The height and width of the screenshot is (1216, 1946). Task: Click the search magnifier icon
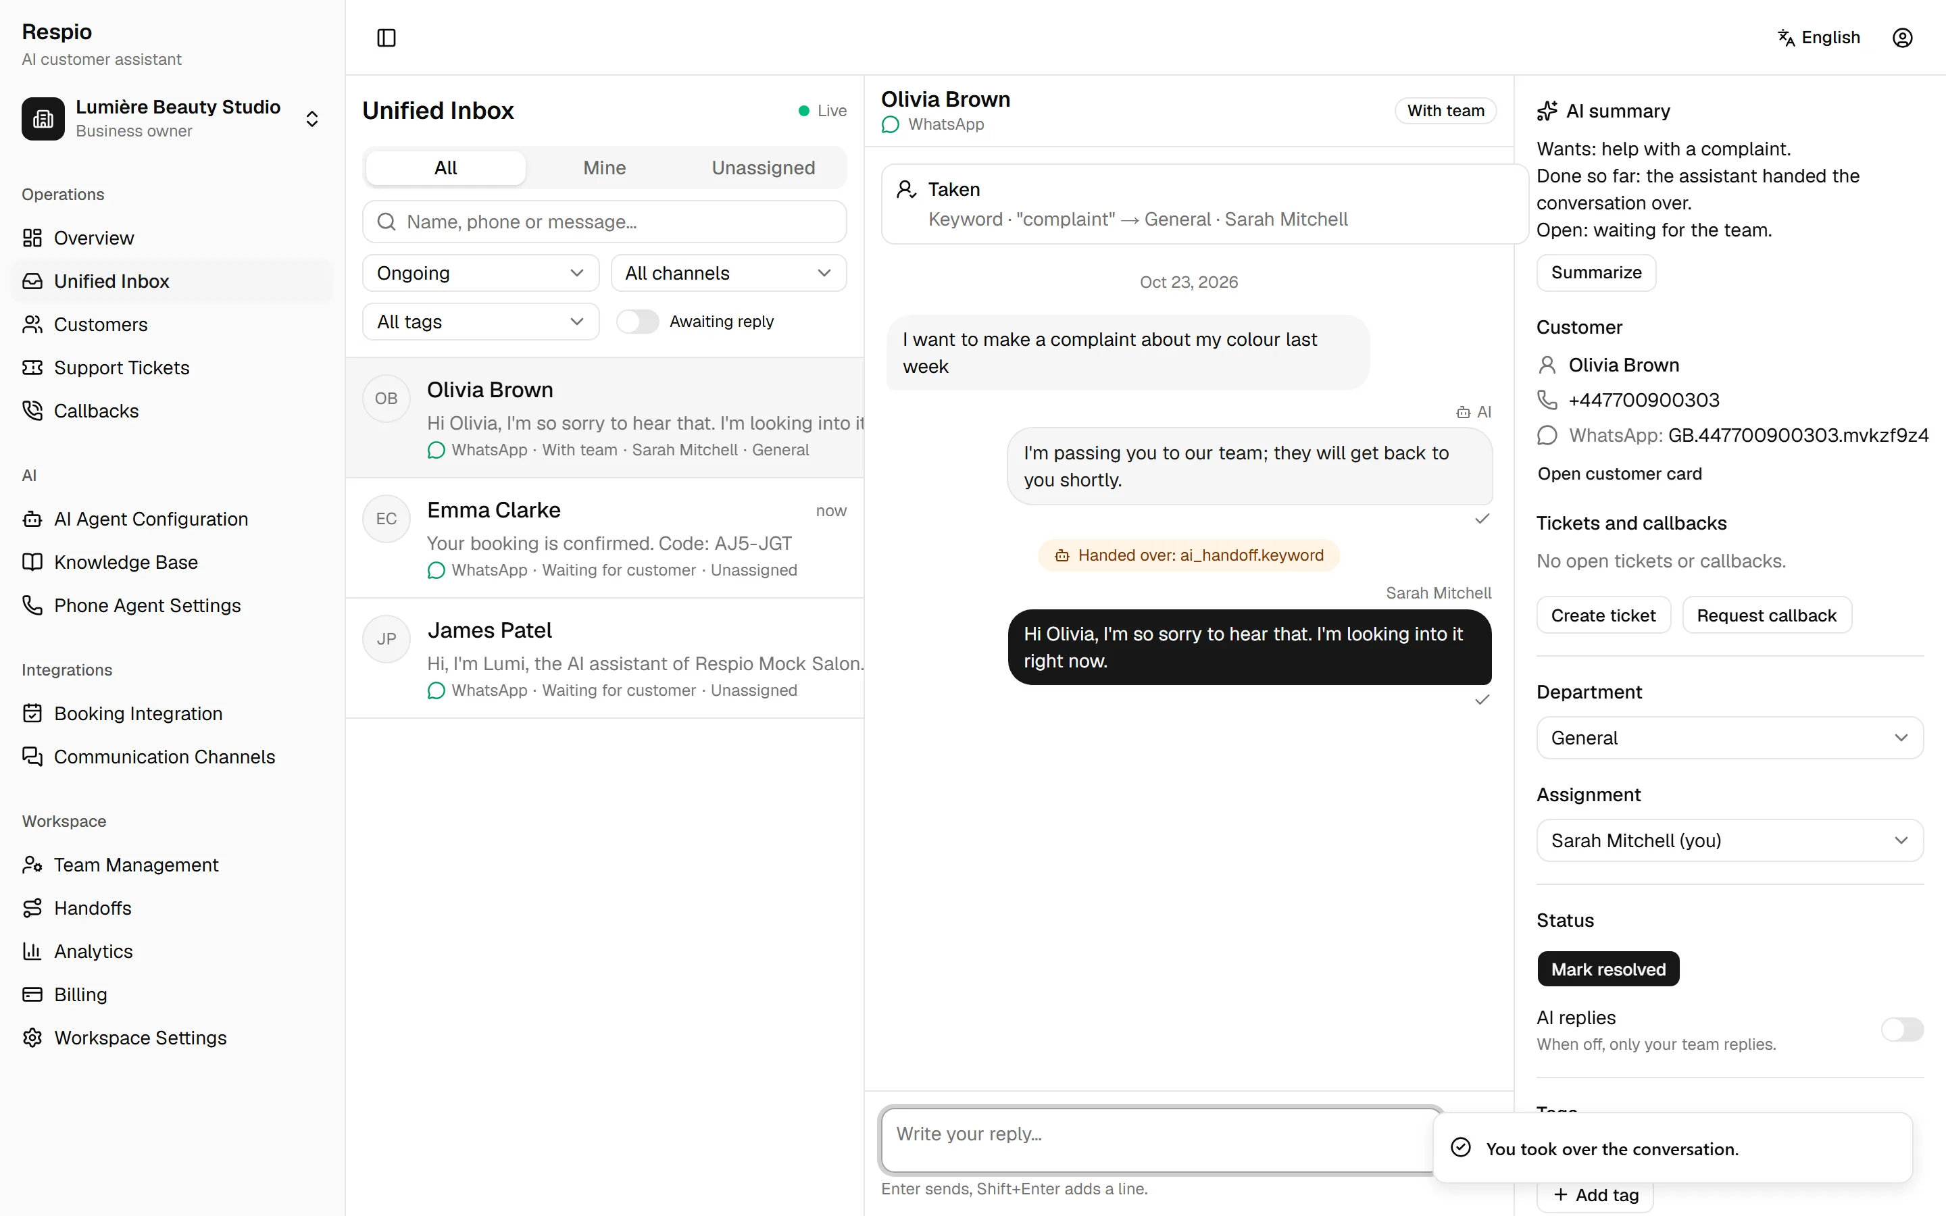[386, 222]
